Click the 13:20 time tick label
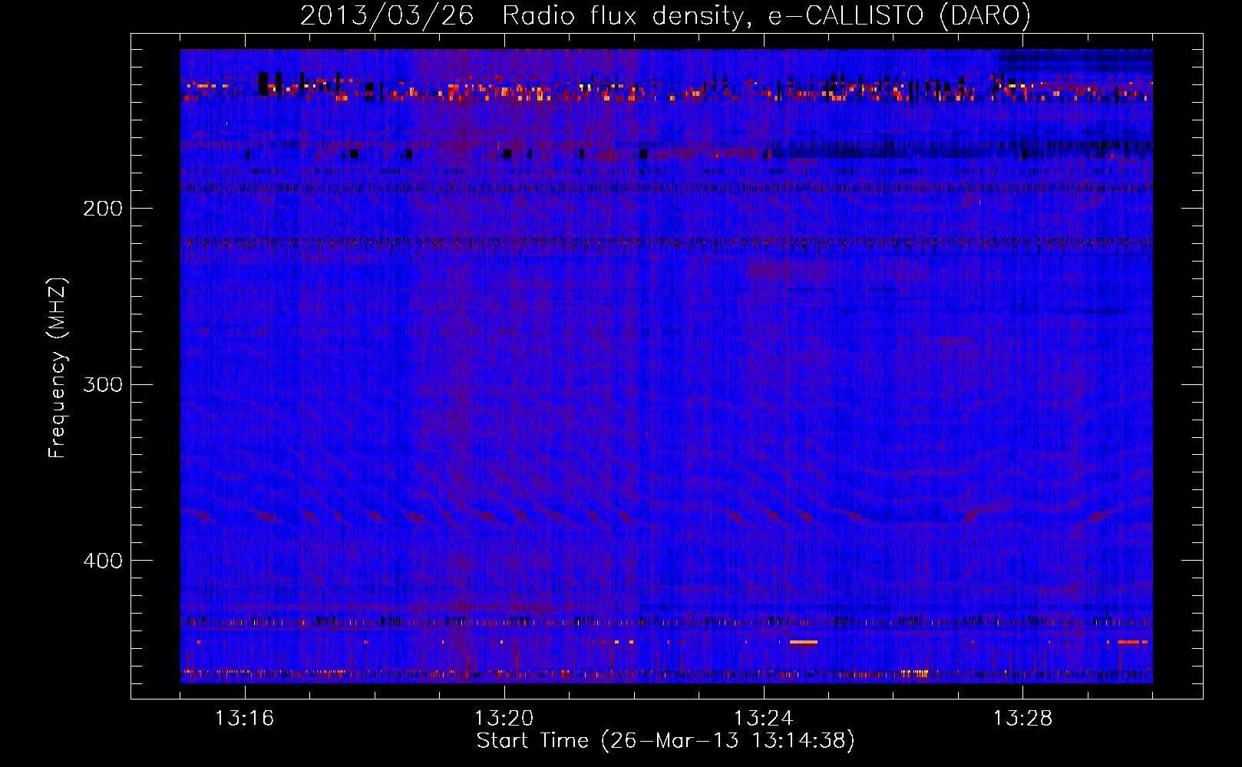This screenshot has width=1242, height=767. [504, 719]
